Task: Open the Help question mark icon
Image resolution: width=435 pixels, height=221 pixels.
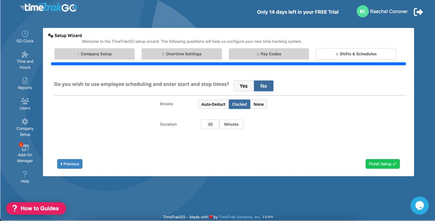Action: pos(25,174)
